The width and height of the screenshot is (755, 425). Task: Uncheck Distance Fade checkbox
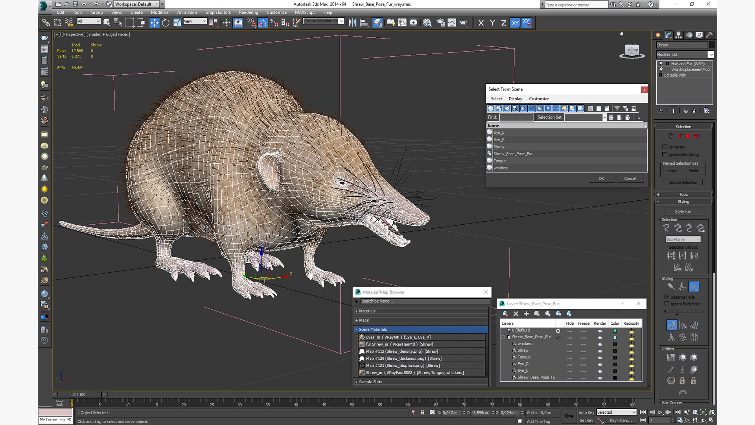pyautogui.click(x=667, y=297)
